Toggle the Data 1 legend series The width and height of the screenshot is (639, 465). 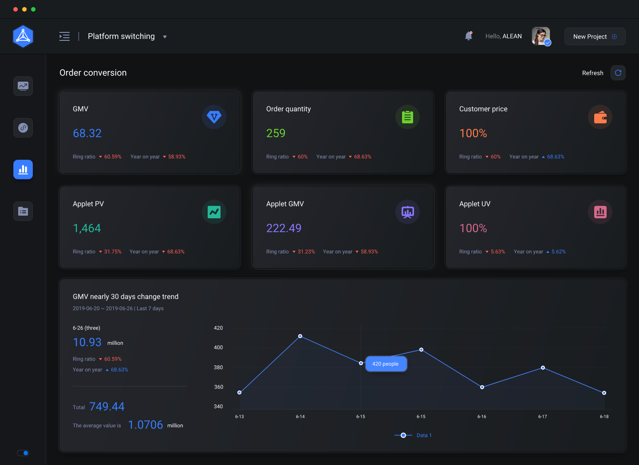[x=413, y=435]
